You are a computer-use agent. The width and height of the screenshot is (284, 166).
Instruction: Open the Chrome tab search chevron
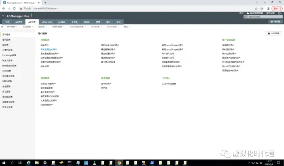pyautogui.click(x=257, y=2)
